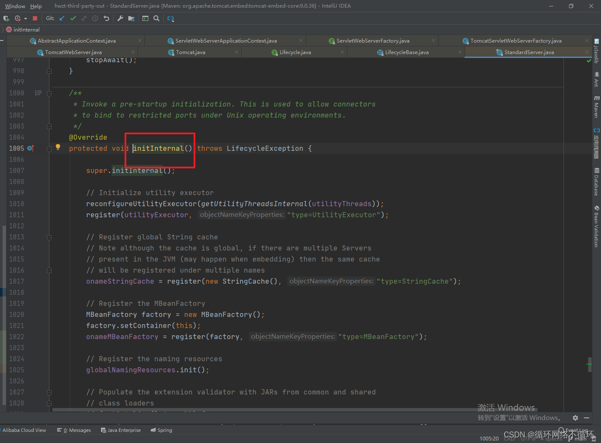Collapse the Javadoc comment at line 1000

pos(49,93)
